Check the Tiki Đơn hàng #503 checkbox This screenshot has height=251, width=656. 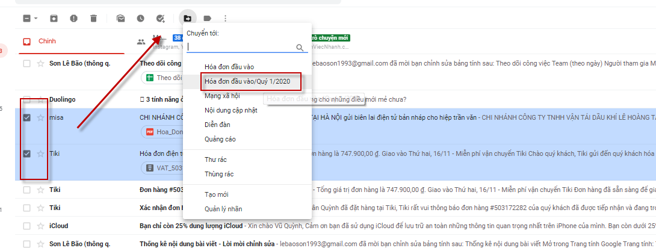click(x=26, y=190)
